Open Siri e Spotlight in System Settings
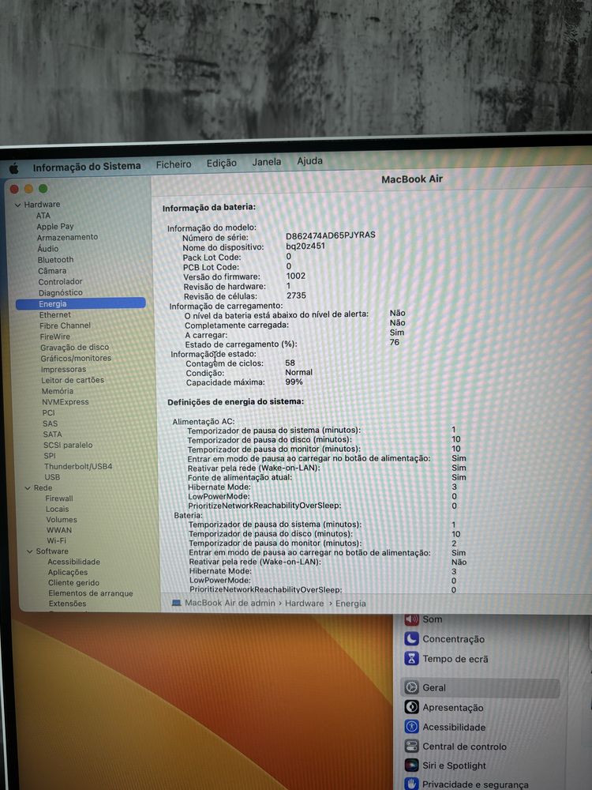Screen dimensions: 592x790 (446, 766)
